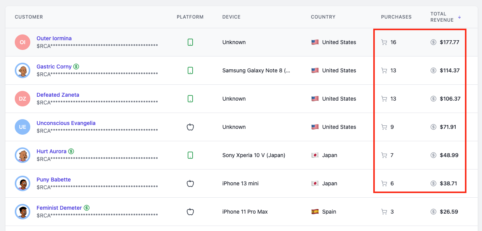Image resolution: width=482 pixels, height=231 pixels.
Task: Click Japan flag in Hurt Aurora row
Action: 315,155
